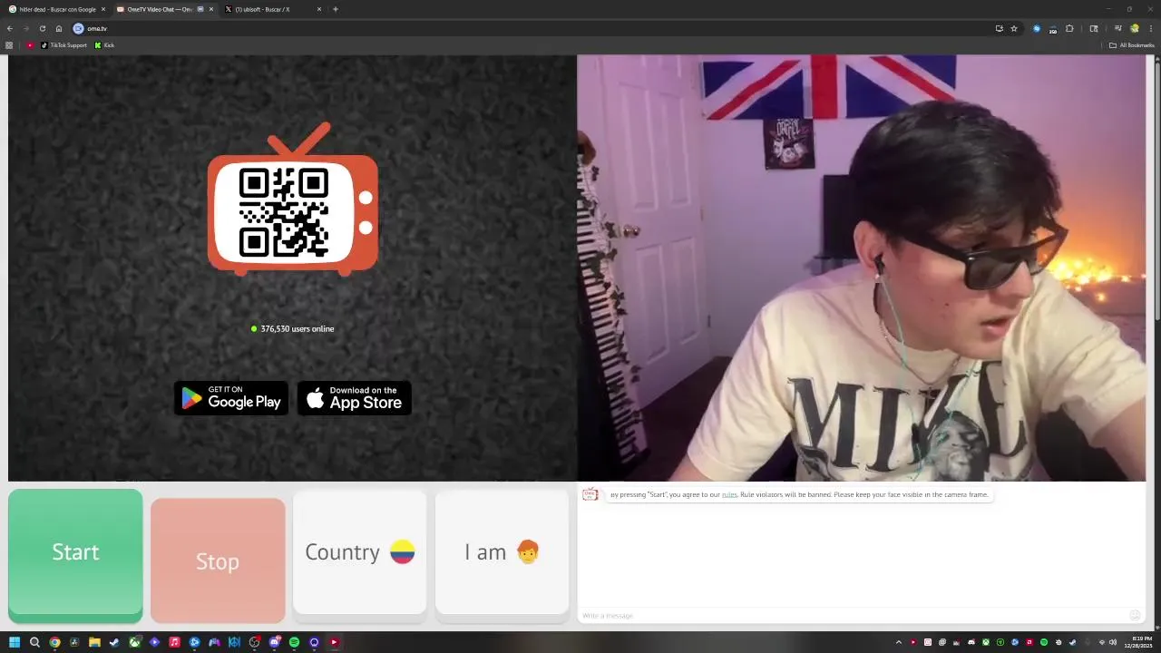Bookmark this page with the star icon
The image size is (1161, 653).
[1014, 28]
